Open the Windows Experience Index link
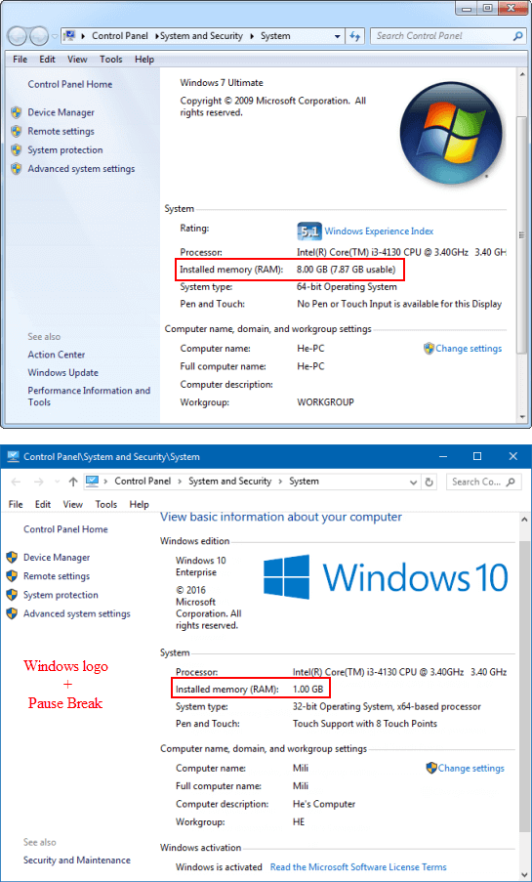The width and height of the screenshot is (532, 882). point(379,231)
